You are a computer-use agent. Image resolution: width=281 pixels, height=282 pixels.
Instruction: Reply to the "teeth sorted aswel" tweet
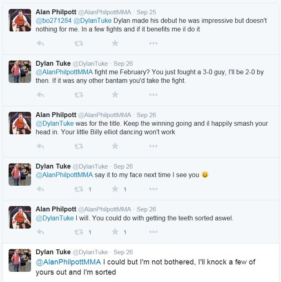[x=40, y=232]
